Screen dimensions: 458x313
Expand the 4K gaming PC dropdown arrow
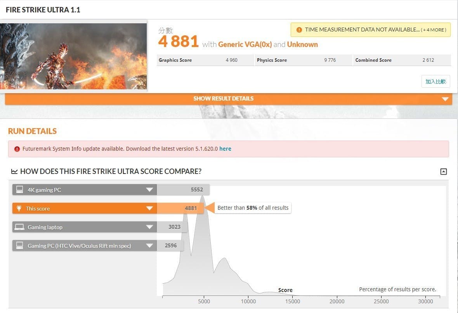[x=149, y=190]
